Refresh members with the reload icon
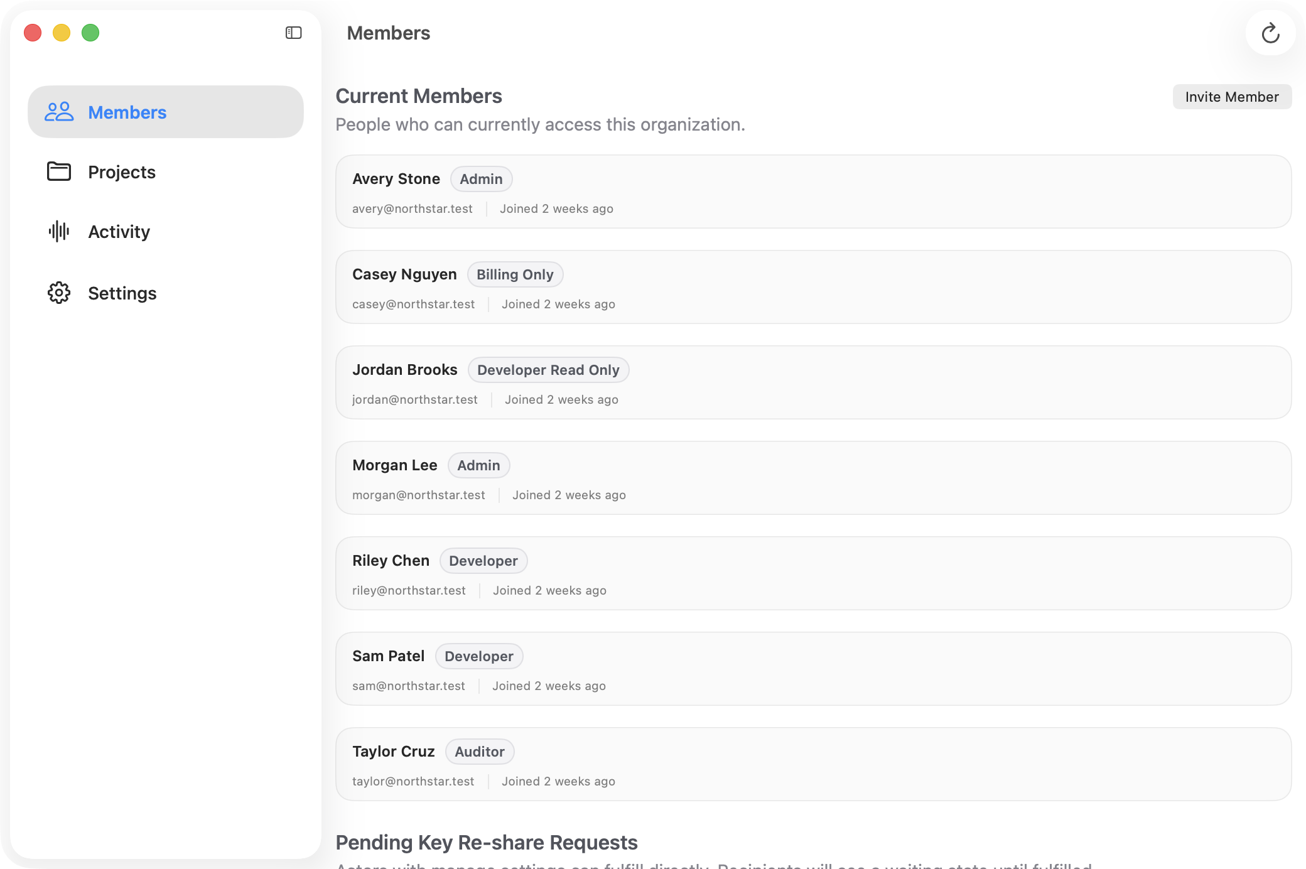The width and height of the screenshot is (1306, 869). 1270,33
